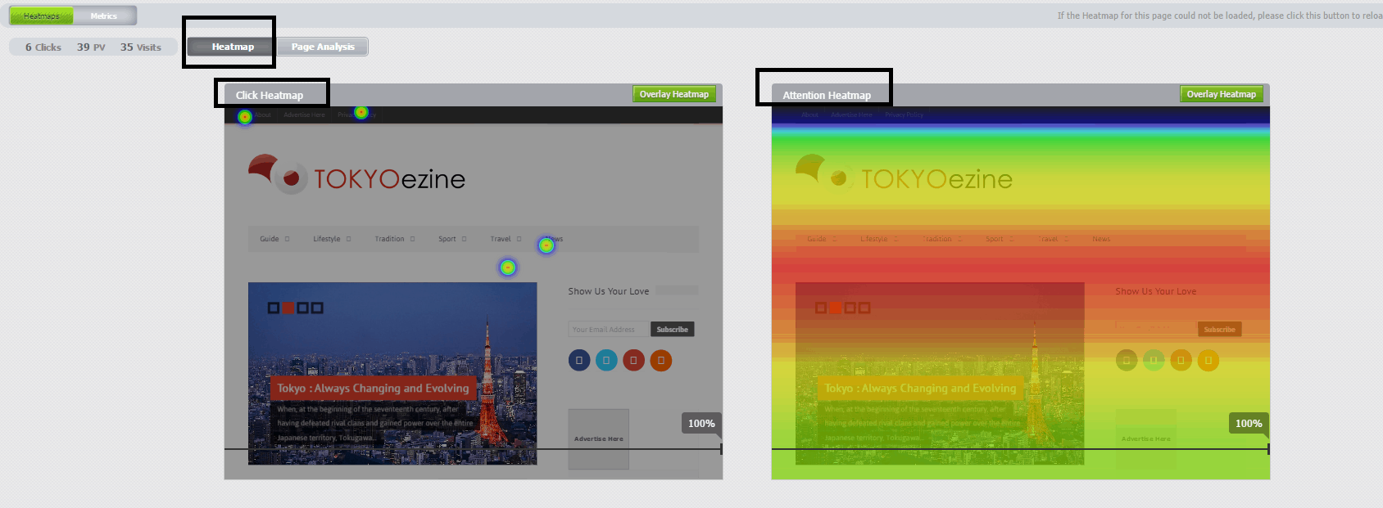
Task: Click the Subscribe button in Click Heatmap
Action: tap(672, 329)
